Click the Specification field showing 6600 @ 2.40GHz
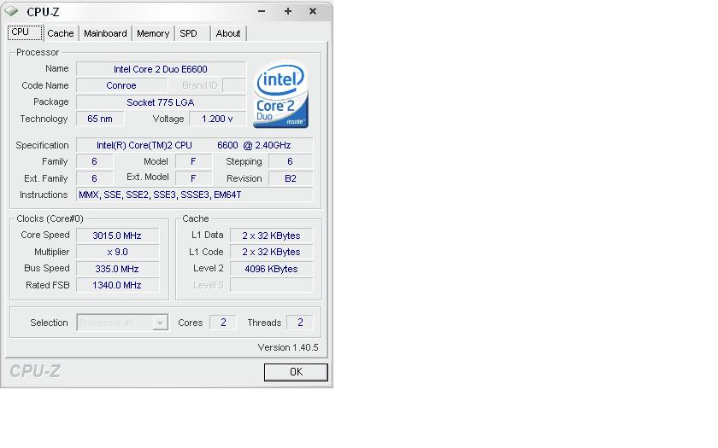718x448 pixels. click(x=194, y=145)
